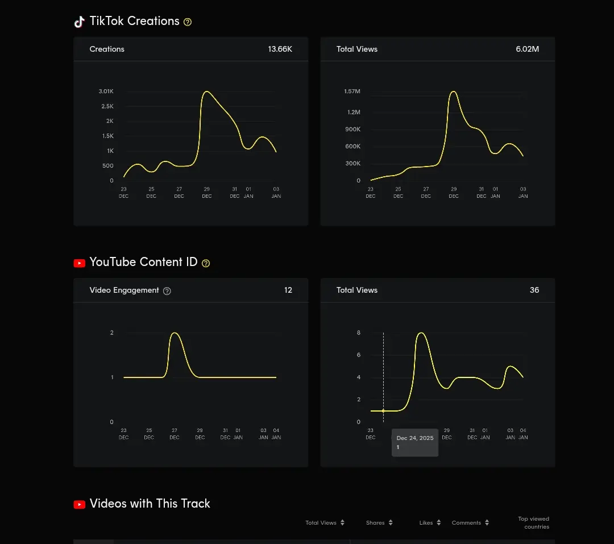The height and width of the screenshot is (544, 614).
Task: Sort by Comments column arrows
Action: (x=487, y=522)
